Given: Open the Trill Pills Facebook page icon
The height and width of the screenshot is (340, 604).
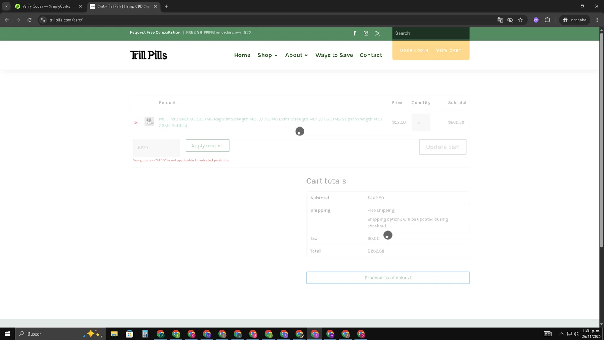Looking at the screenshot, I should (355, 33).
